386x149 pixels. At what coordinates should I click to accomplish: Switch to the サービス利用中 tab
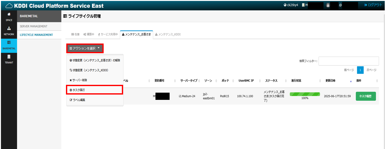tap(108, 34)
